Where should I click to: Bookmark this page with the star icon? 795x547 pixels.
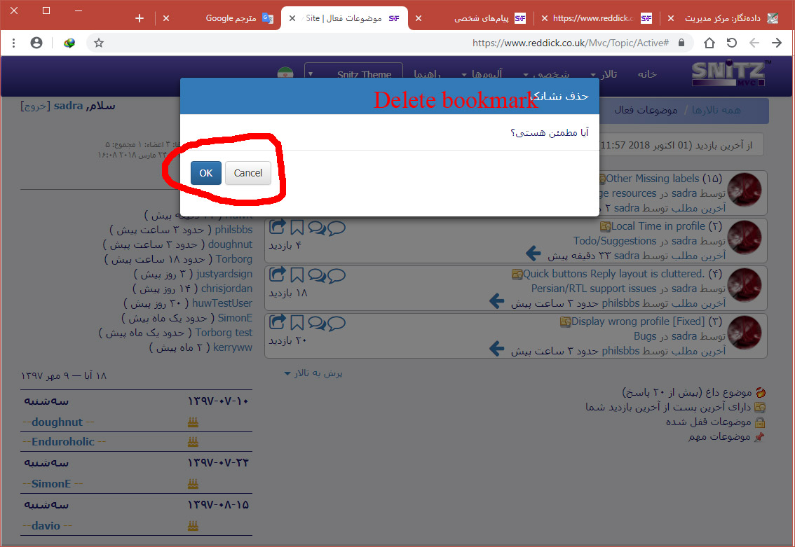point(99,43)
